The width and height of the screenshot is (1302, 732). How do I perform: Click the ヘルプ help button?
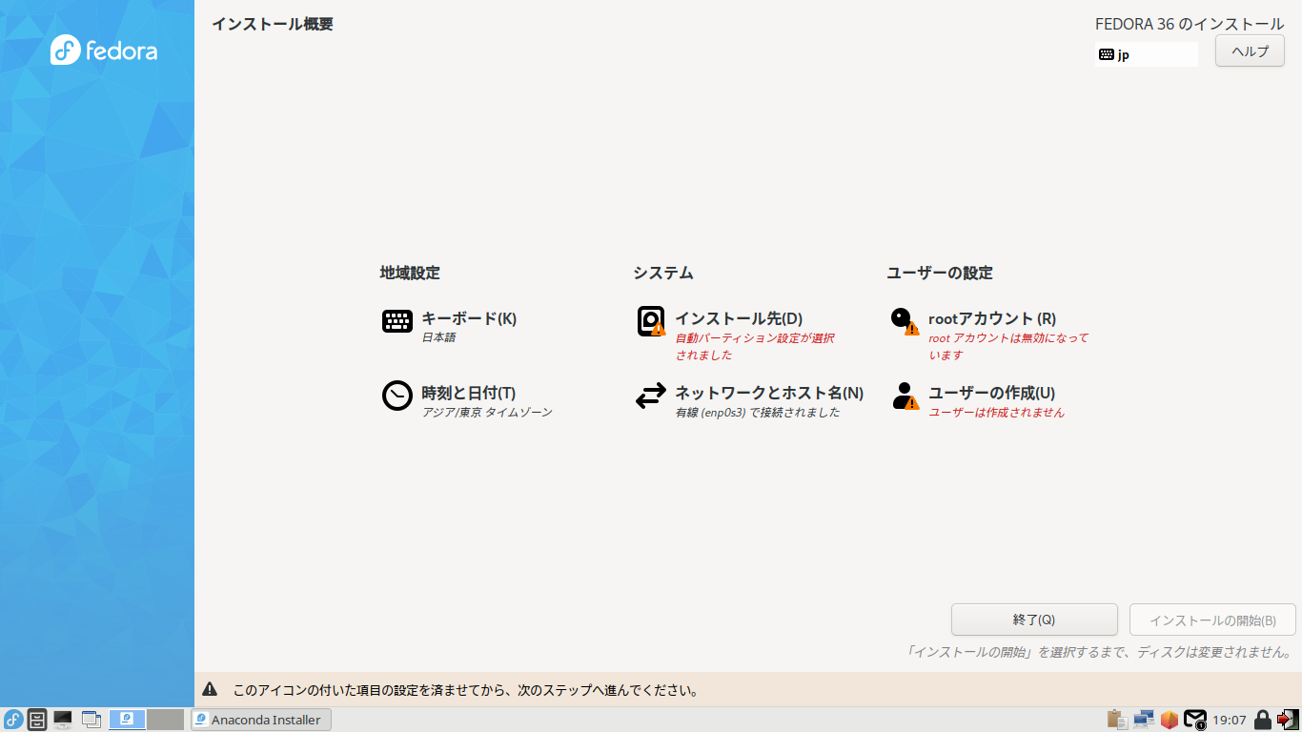pos(1250,51)
